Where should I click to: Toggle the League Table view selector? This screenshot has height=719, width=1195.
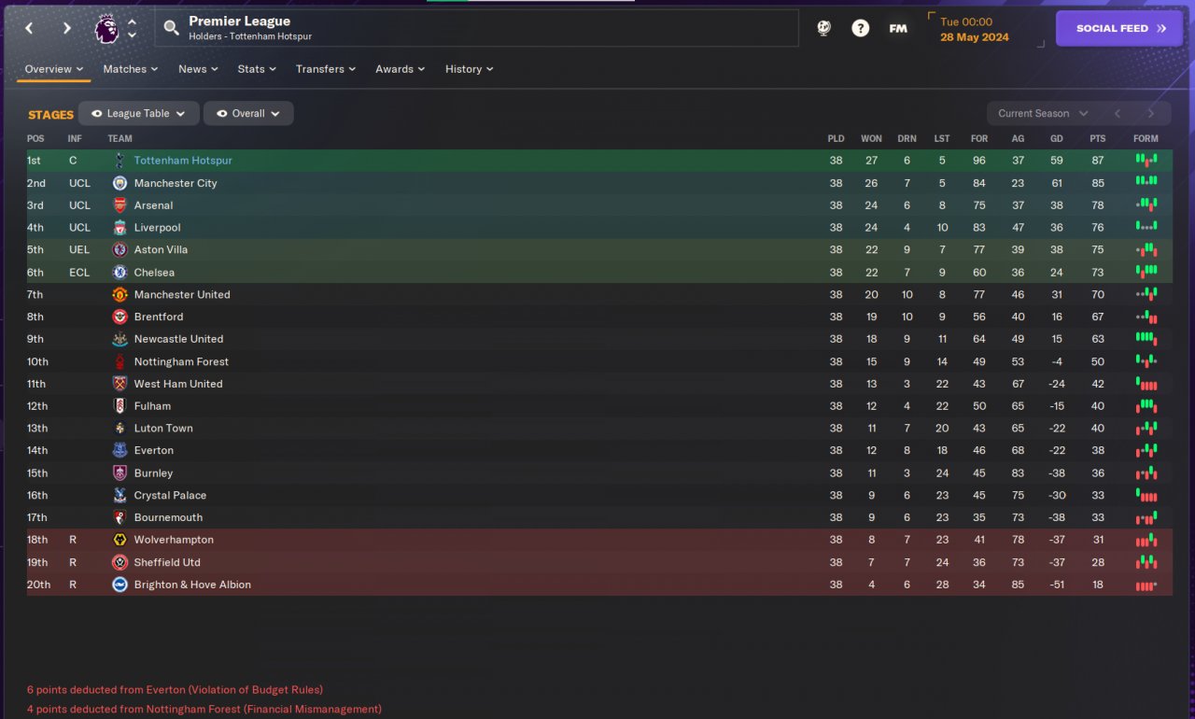coord(139,114)
